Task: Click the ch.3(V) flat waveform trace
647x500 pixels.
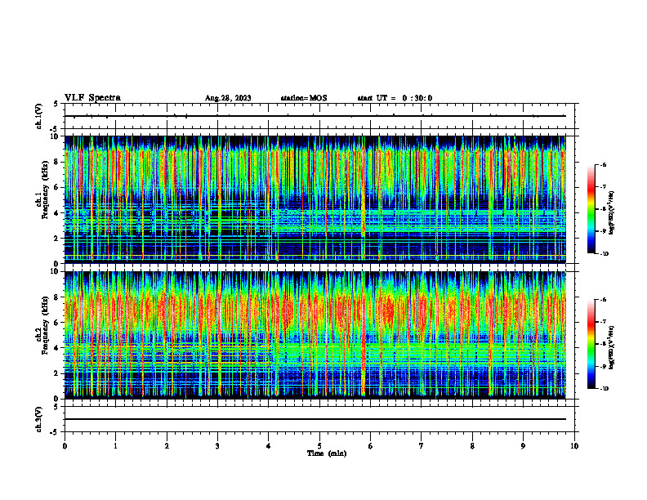Action: [315, 419]
